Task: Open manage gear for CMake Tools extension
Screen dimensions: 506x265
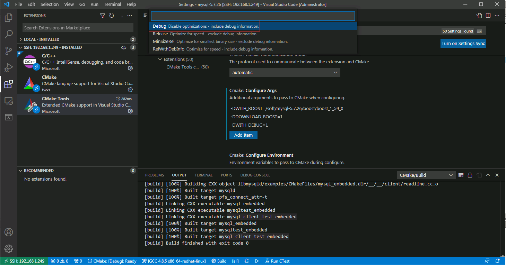Action: pyautogui.click(x=130, y=111)
